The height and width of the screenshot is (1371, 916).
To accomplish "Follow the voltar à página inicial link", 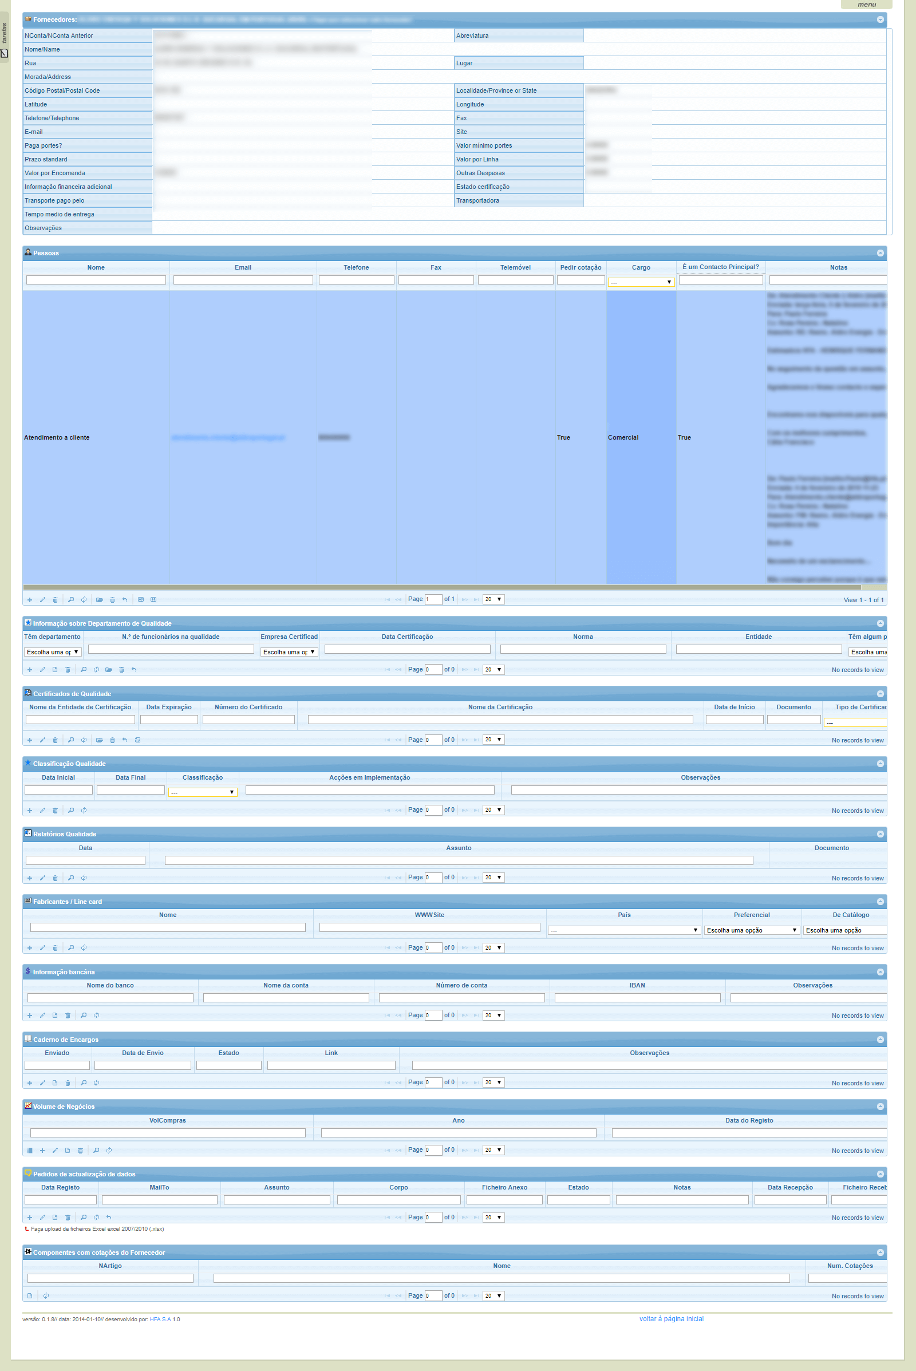I will point(671,1318).
